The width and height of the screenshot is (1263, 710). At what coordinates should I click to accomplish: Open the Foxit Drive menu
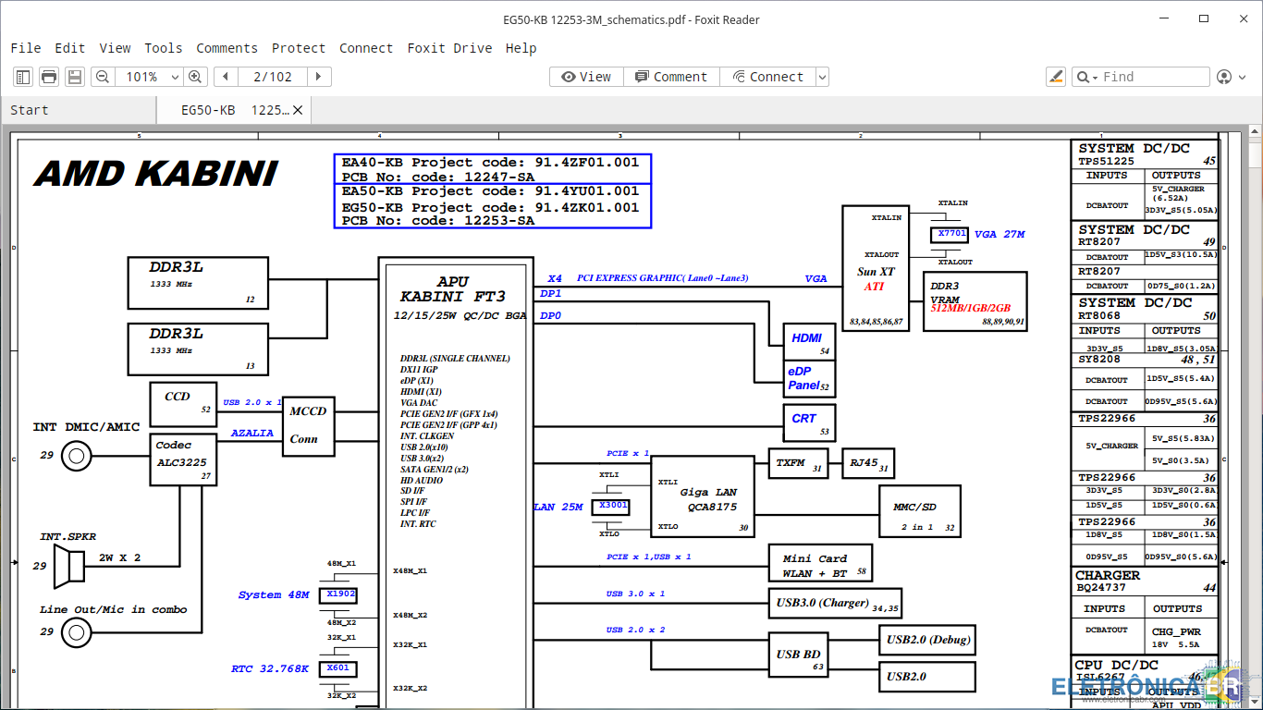(x=449, y=48)
